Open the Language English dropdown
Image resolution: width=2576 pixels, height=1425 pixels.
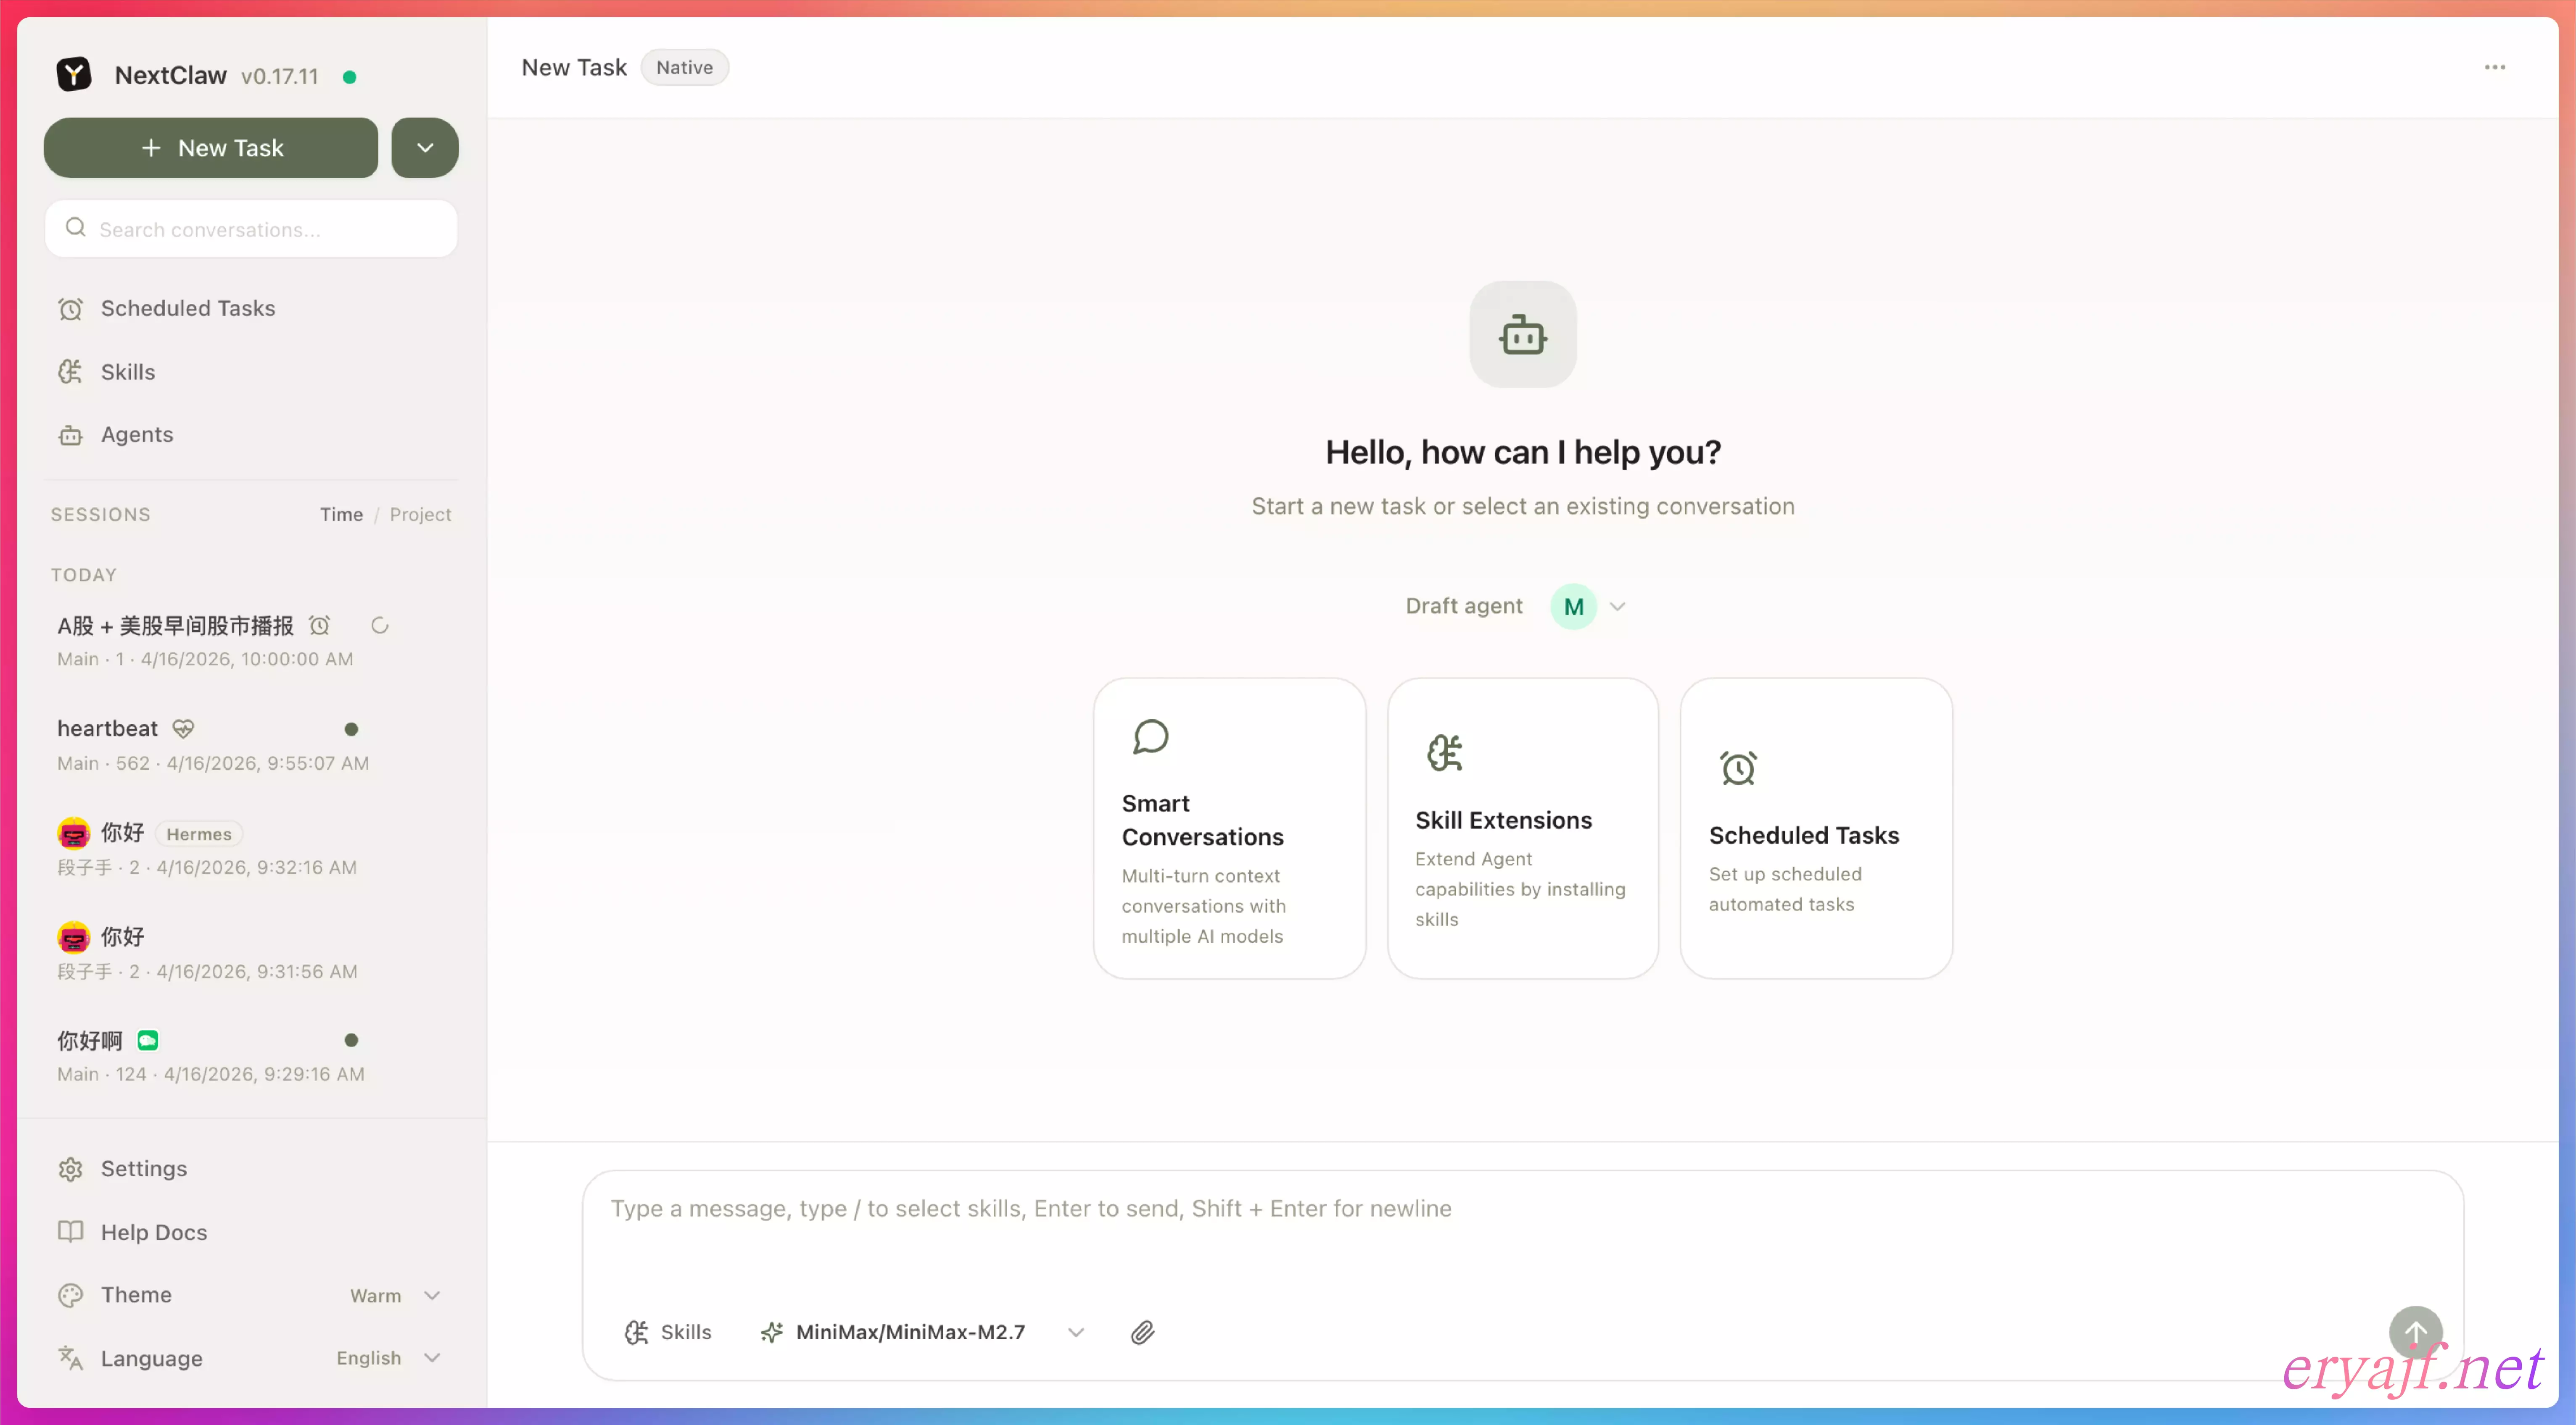coord(388,1358)
